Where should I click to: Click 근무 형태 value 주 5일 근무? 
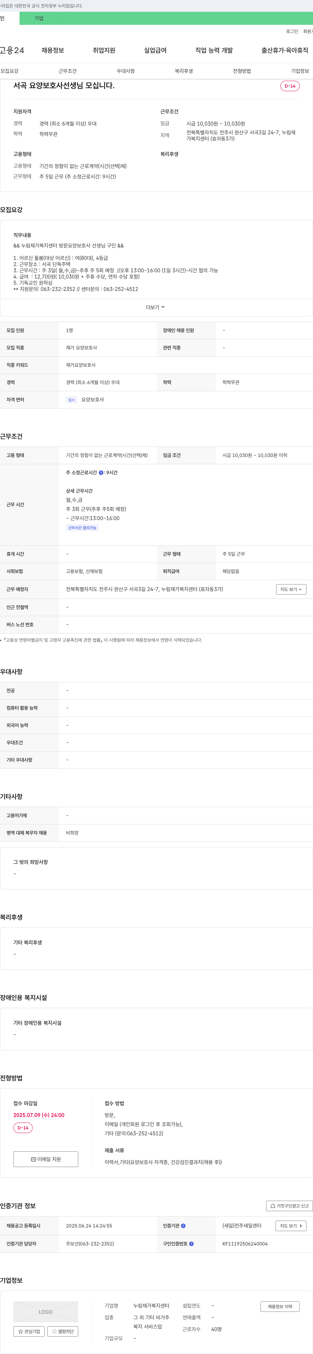(x=233, y=554)
